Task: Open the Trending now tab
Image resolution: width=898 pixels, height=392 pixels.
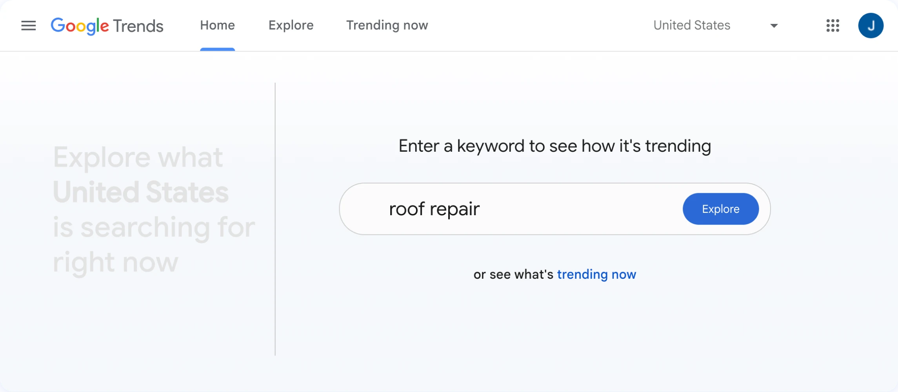Action: tap(387, 25)
